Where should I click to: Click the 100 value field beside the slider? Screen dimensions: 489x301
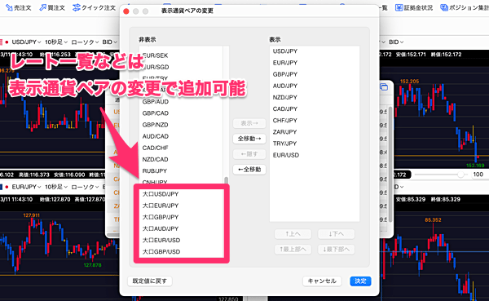click(x=478, y=175)
